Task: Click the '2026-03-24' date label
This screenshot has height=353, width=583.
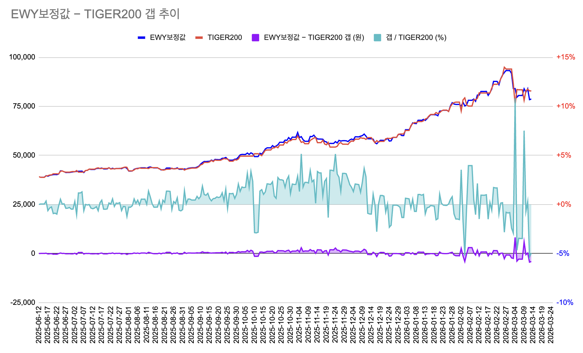Action: coord(551,325)
